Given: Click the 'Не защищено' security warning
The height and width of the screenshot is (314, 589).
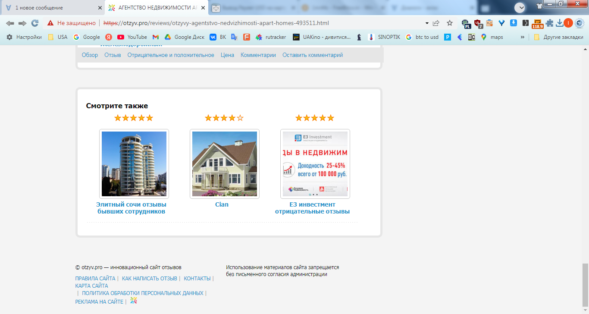Looking at the screenshot, I should click(x=72, y=23).
